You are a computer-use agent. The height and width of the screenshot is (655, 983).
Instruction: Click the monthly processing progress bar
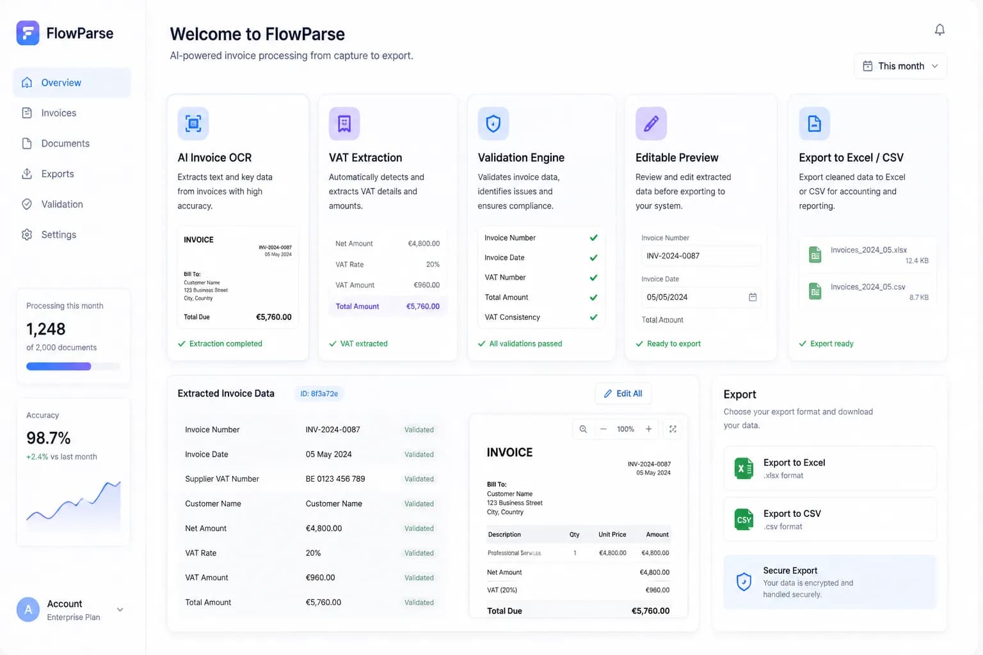[73, 367]
